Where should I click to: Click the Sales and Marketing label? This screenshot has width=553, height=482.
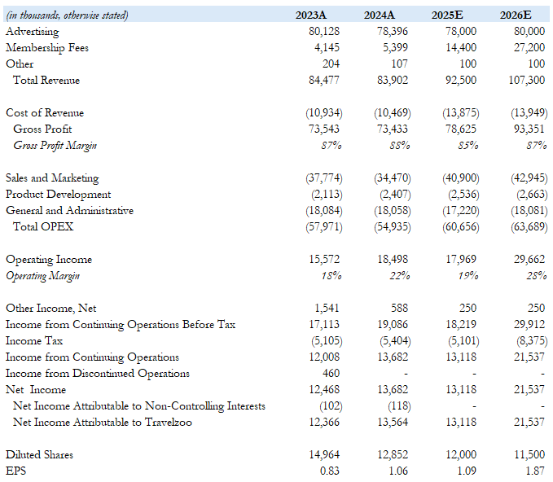coord(52,178)
